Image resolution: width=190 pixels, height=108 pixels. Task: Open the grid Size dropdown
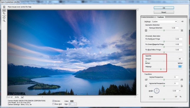point(73,104)
